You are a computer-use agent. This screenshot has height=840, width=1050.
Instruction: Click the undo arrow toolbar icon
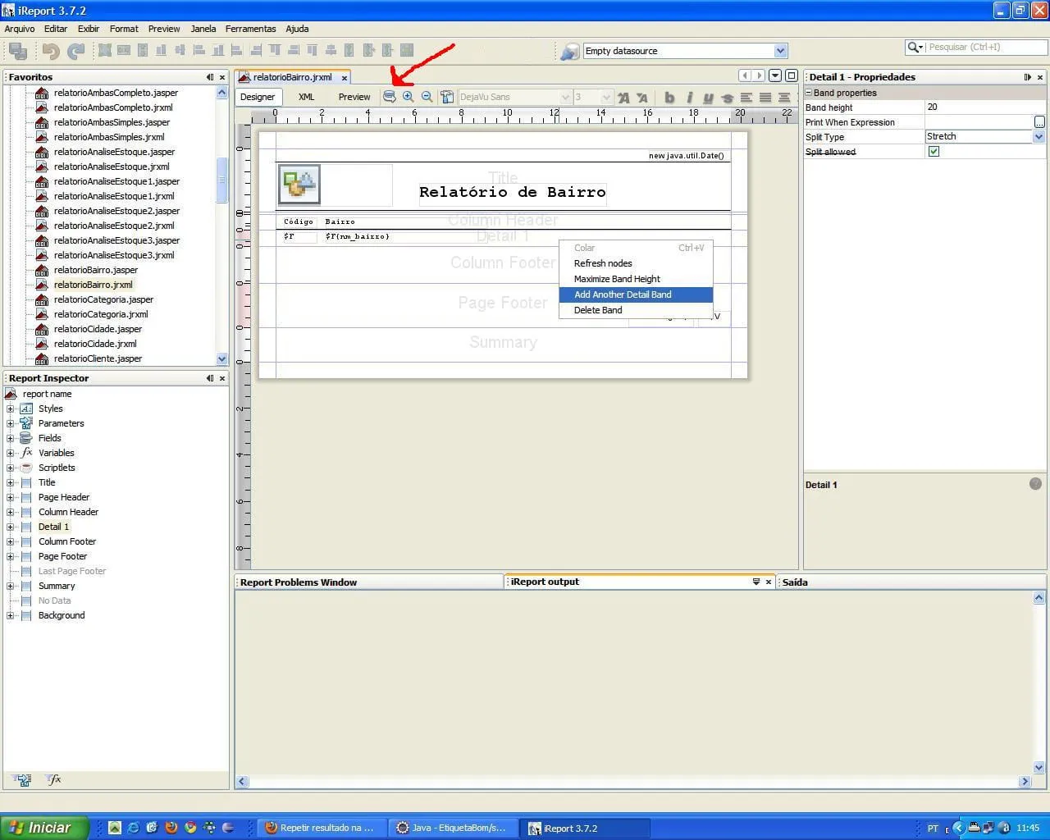tap(51, 51)
